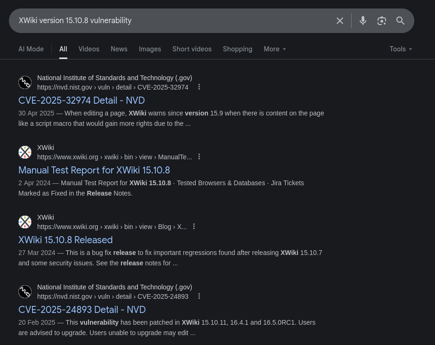Viewport: 435px width, 345px height.
Task: Open three-dot menu for the Blog result
Action: point(194,226)
